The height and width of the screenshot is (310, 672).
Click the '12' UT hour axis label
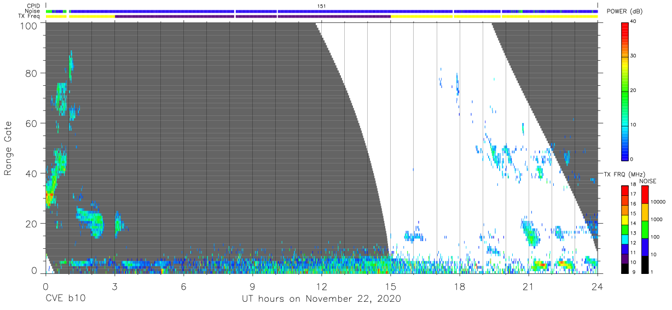tap(322, 286)
